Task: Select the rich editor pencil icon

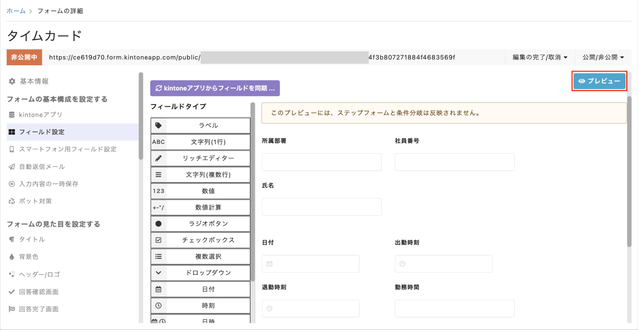Action: tap(158, 158)
